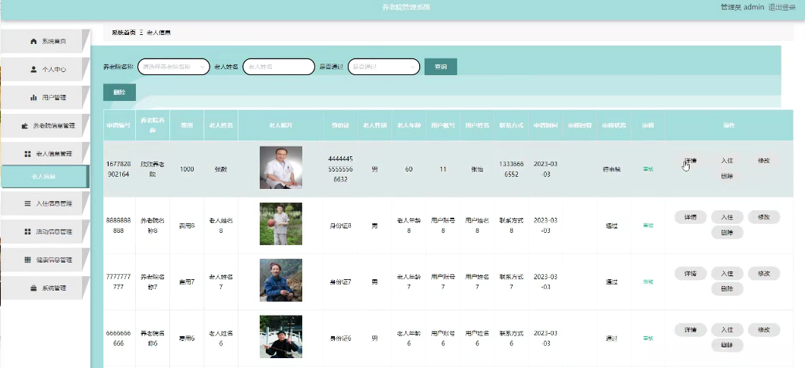Open the photo of 张敏

(281, 168)
